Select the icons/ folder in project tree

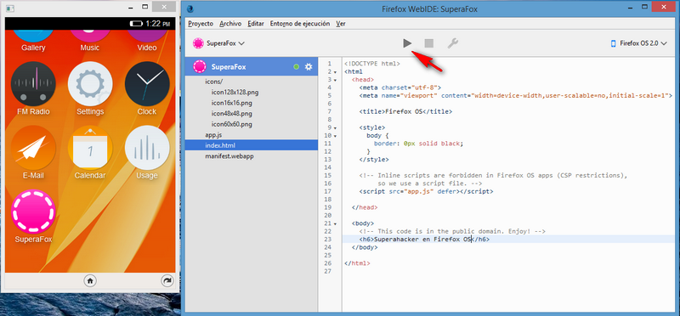214,82
